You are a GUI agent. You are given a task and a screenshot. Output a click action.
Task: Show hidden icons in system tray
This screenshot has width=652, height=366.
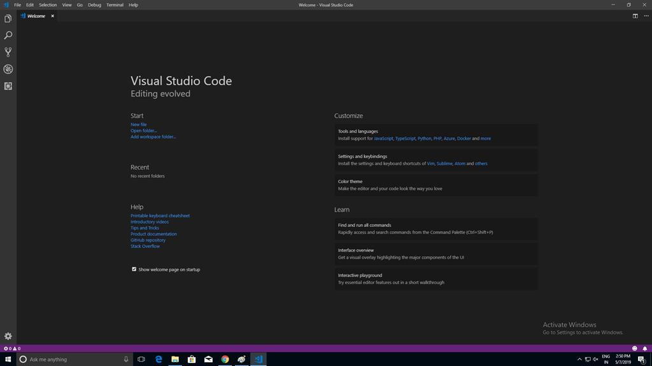pyautogui.click(x=579, y=359)
